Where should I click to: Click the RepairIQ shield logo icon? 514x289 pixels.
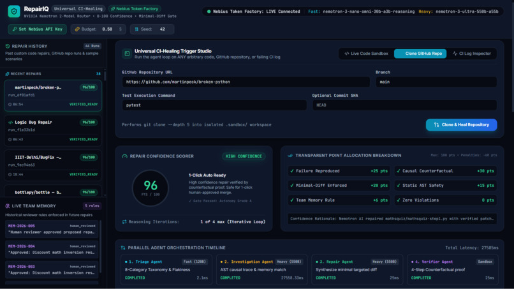14,11
